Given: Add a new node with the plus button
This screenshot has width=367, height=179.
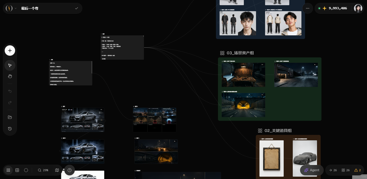Looking at the screenshot, I should (x=10, y=50).
